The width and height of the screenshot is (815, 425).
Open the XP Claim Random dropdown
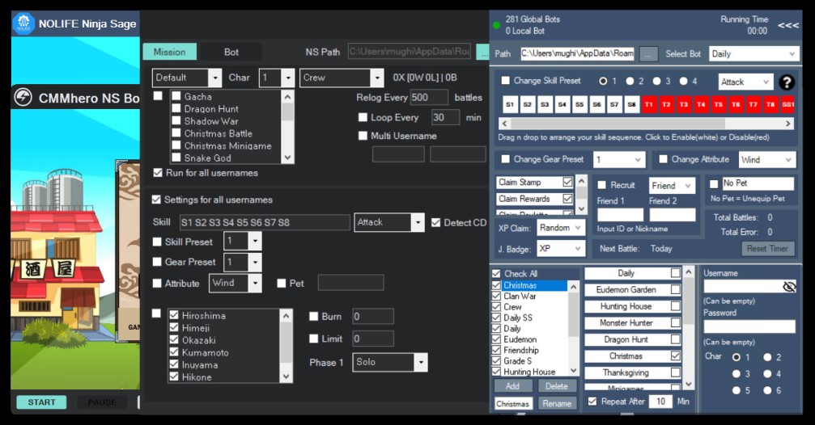(x=561, y=228)
